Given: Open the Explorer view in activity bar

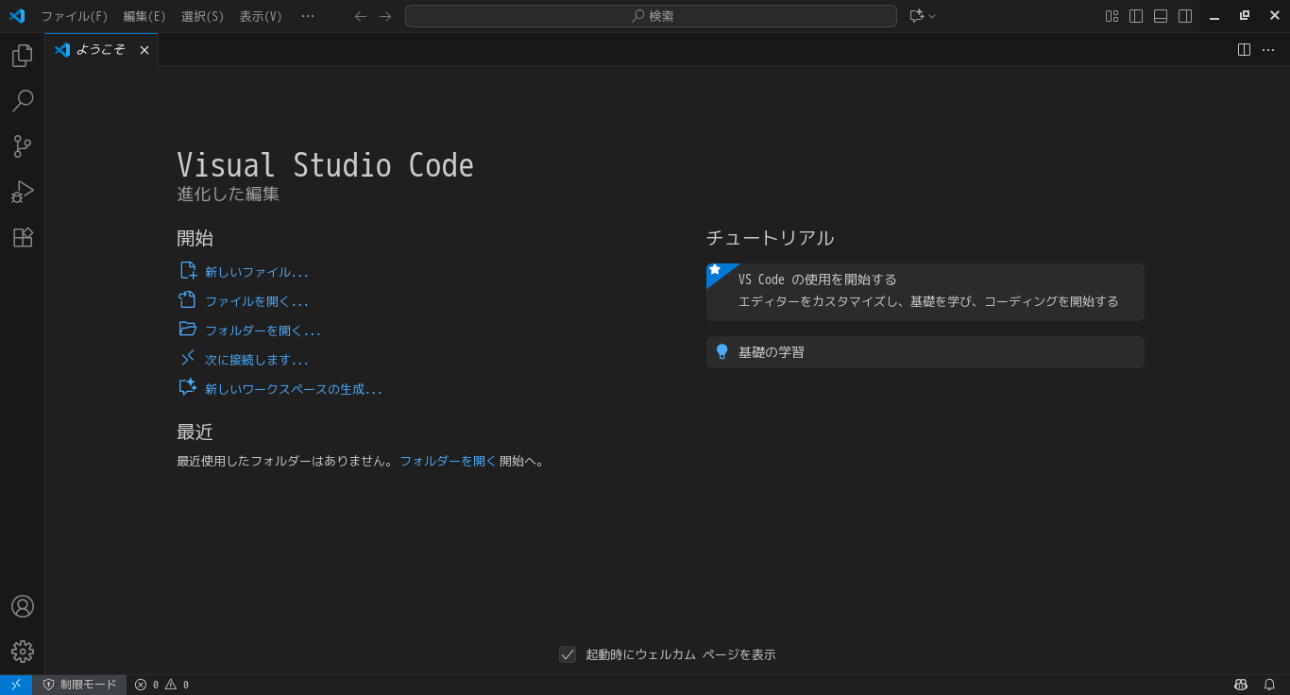Looking at the screenshot, I should 22,56.
